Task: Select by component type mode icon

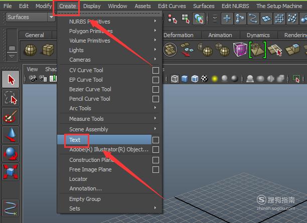Action: pos(199,19)
